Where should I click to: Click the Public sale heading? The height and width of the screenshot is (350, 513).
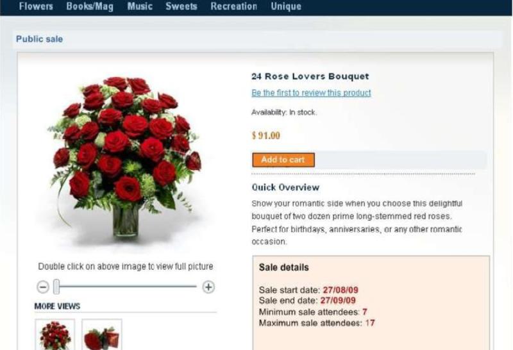39,39
